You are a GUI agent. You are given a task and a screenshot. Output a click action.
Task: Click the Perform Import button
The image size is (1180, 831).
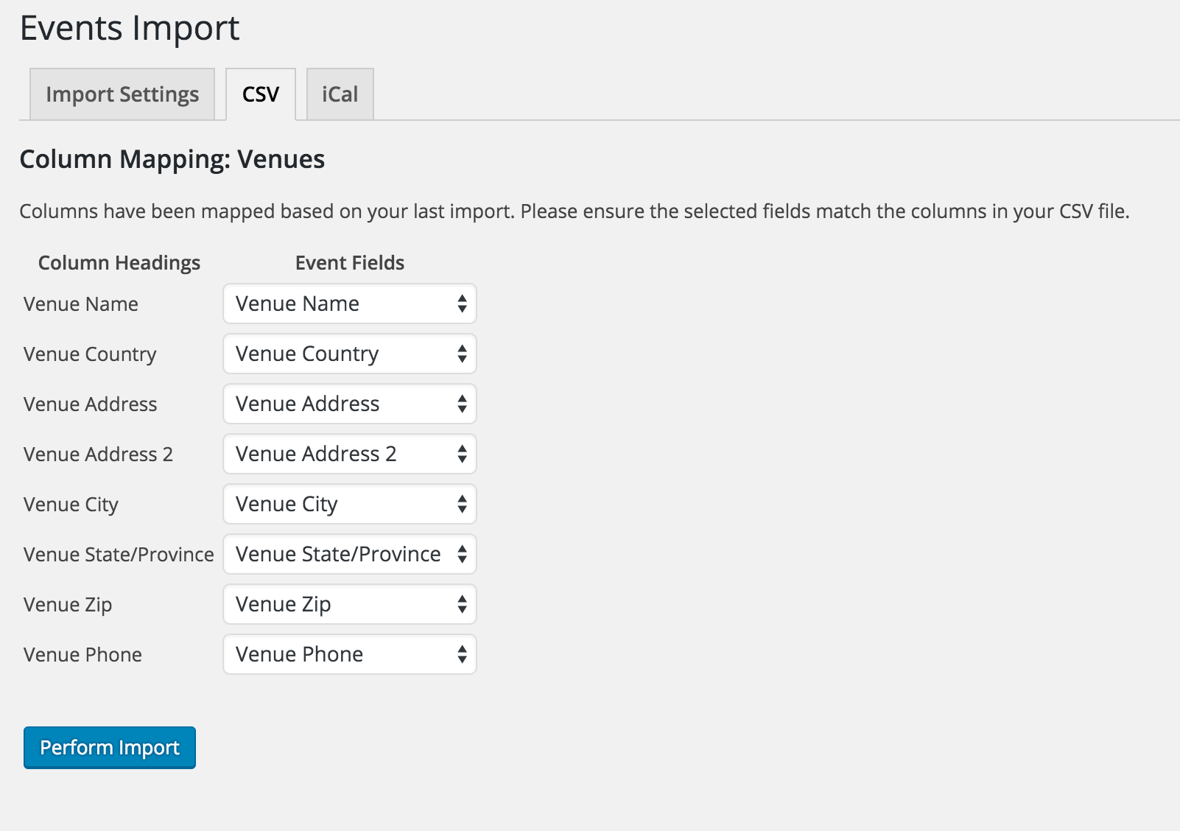110,748
